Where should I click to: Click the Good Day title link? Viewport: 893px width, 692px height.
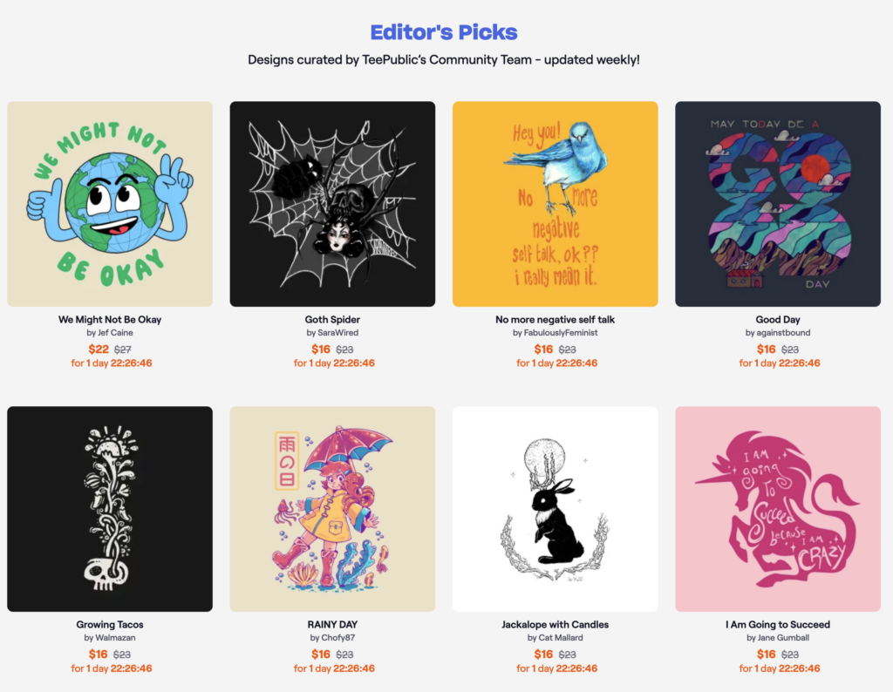pyautogui.click(x=778, y=320)
